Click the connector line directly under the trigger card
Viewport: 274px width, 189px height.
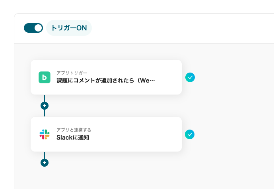pyautogui.click(x=45, y=98)
